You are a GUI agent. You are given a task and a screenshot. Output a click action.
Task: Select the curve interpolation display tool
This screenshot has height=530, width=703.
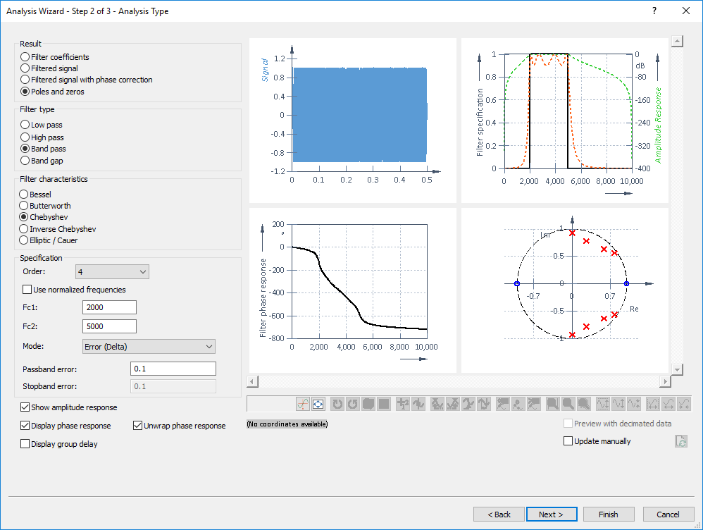pyautogui.click(x=303, y=404)
